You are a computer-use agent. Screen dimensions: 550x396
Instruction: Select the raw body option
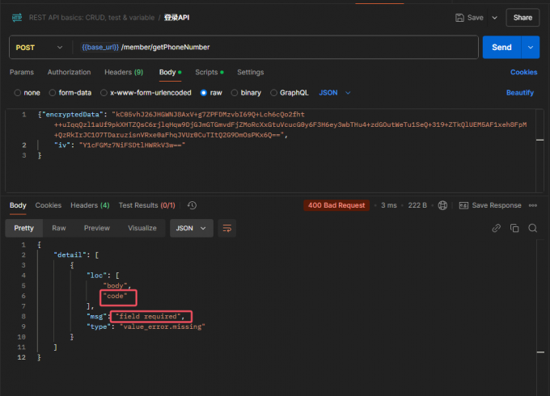[204, 93]
